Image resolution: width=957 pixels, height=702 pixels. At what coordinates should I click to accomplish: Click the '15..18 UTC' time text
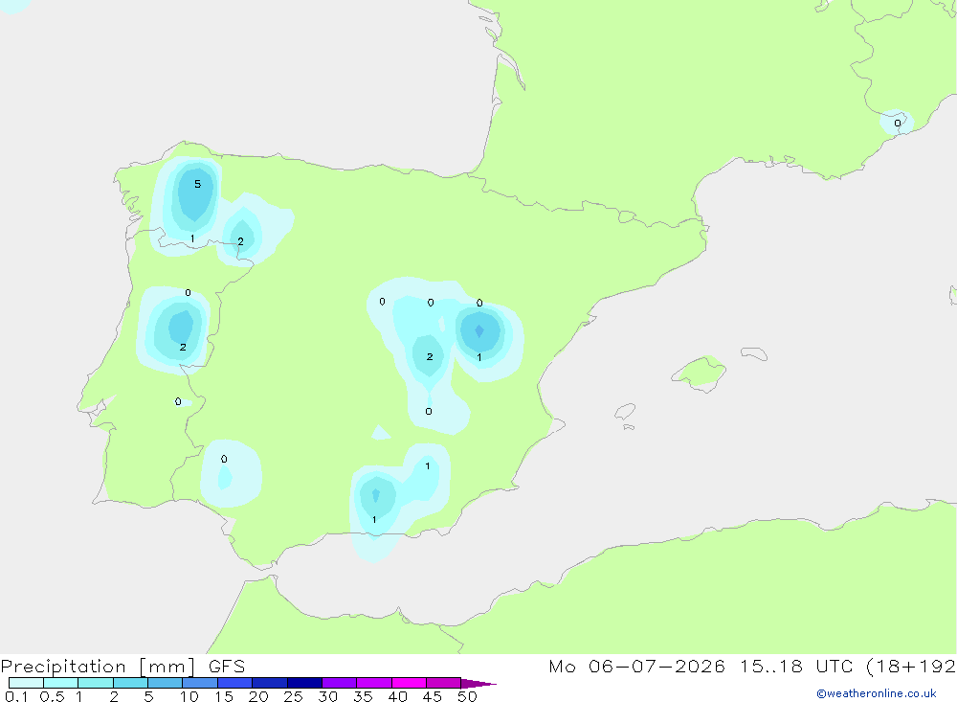tap(797, 666)
